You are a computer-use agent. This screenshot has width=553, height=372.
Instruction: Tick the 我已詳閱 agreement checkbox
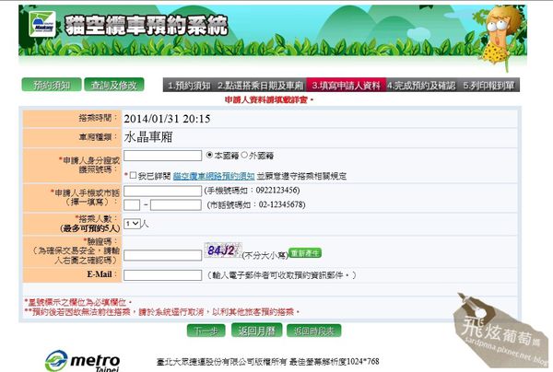click(133, 175)
